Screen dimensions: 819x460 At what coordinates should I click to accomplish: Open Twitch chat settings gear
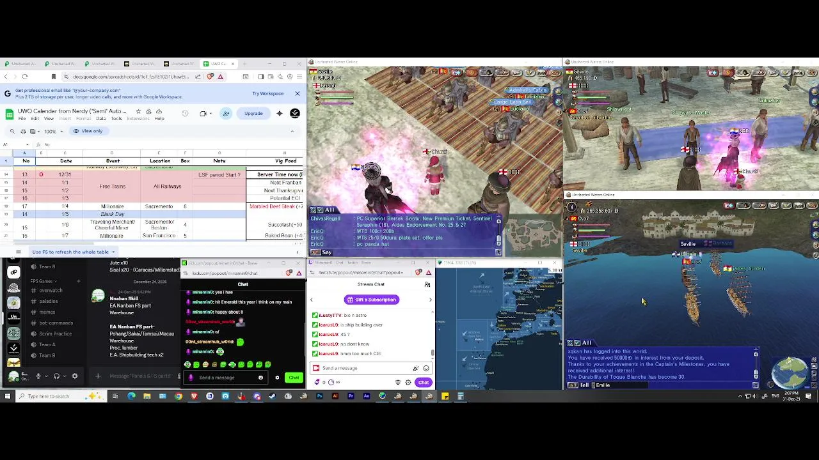coord(408,383)
